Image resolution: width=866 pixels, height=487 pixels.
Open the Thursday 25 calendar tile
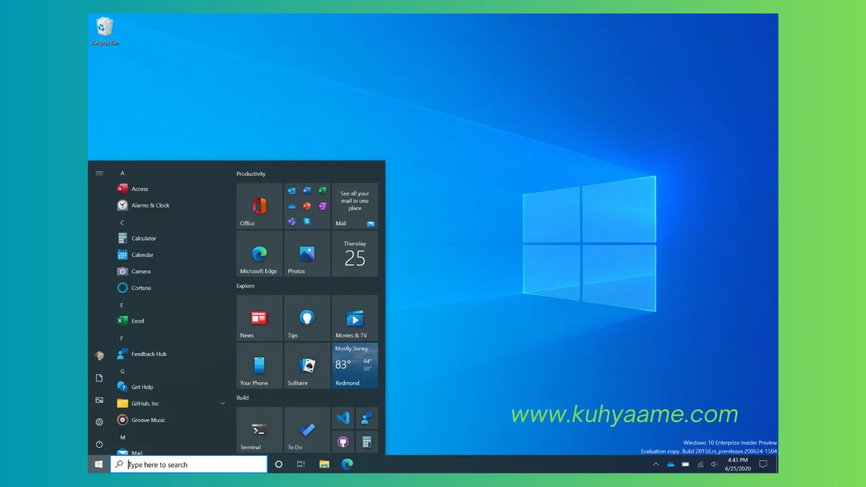355,254
